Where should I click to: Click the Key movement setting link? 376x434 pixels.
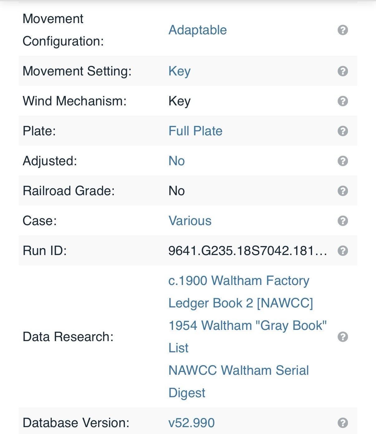coord(180,71)
